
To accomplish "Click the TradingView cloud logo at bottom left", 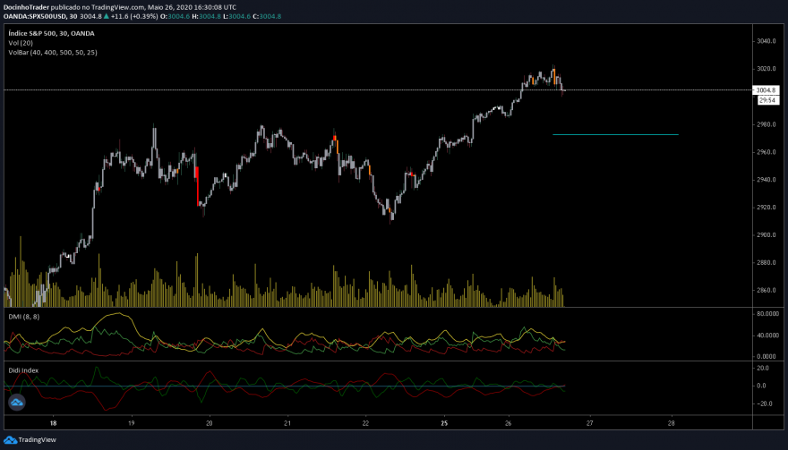I will [x=10, y=440].
